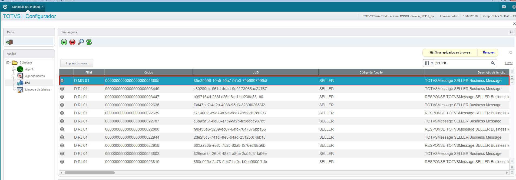Collapse the Schedule tree node
516x180 pixels.
pos(8,62)
